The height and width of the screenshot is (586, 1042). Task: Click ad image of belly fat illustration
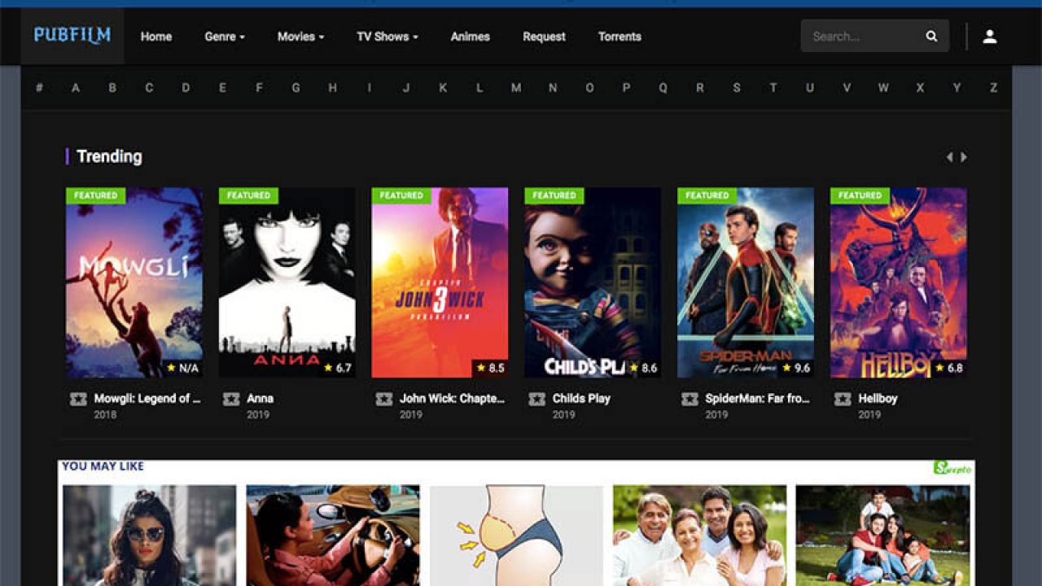(x=516, y=536)
